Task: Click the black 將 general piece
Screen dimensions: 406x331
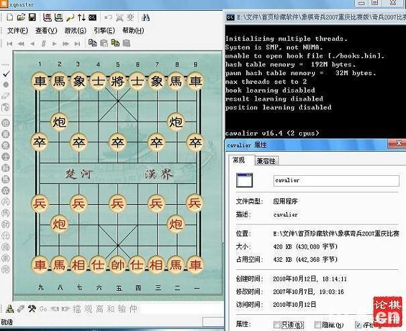Action: 117,81
